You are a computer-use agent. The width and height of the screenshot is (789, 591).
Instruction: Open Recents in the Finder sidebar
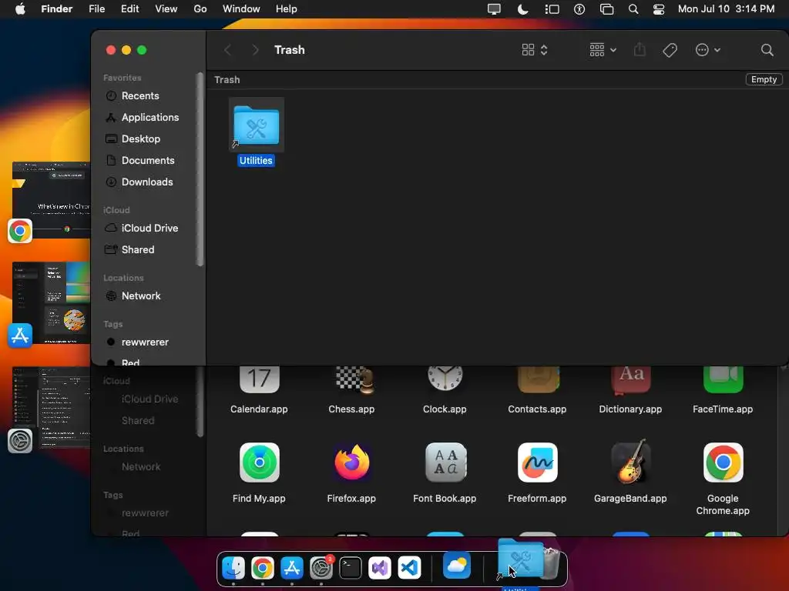(x=140, y=96)
